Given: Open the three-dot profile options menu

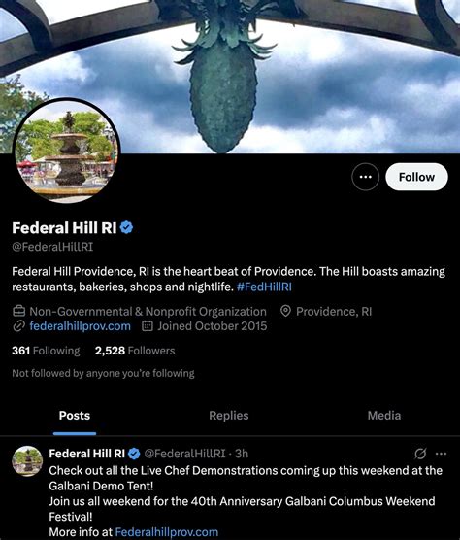Looking at the screenshot, I should [x=365, y=177].
